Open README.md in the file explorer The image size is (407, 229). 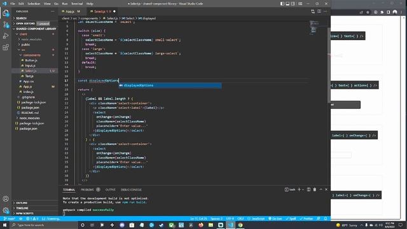click(30, 113)
